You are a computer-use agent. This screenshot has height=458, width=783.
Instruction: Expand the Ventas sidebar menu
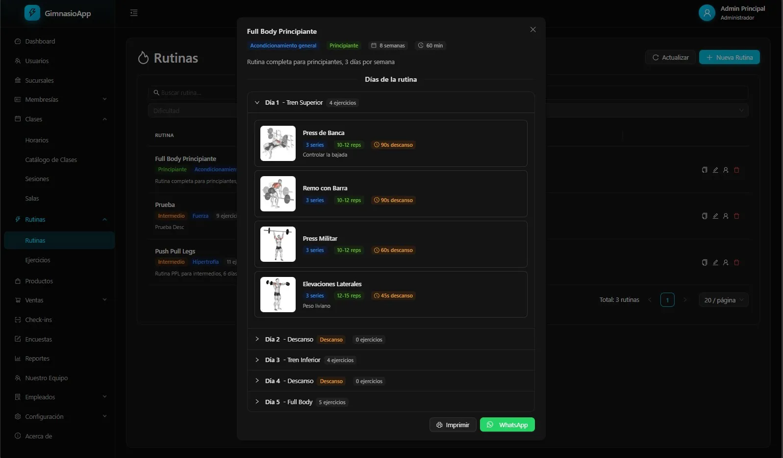pyautogui.click(x=59, y=300)
